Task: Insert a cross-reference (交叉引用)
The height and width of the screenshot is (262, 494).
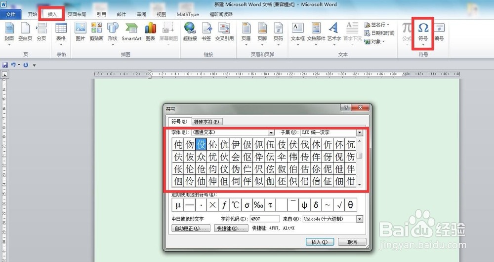Action: pos(224,32)
